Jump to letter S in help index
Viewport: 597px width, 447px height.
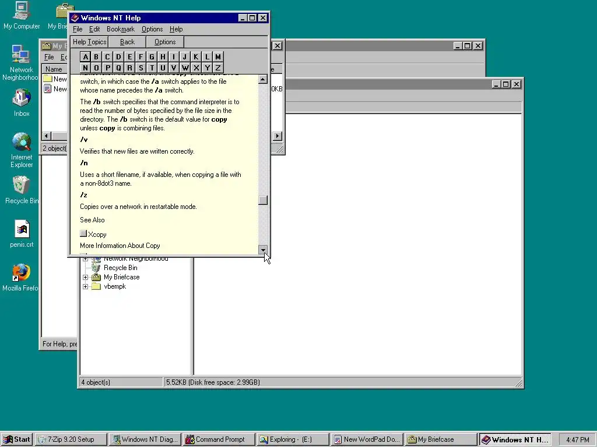tap(141, 68)
